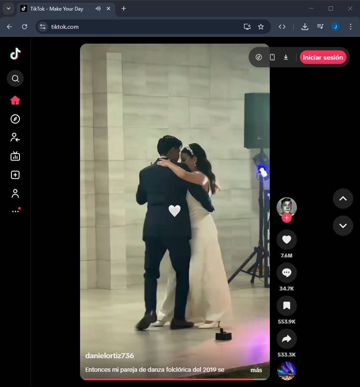
Task: Select the TikTok - Make Your Day tab
Action: (57, 8)
